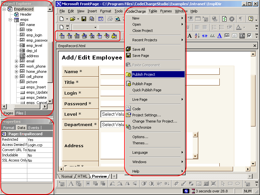260x195 pixels.
Task: Switch to the Events tab in Properties
Action: (x=34, y=128)
